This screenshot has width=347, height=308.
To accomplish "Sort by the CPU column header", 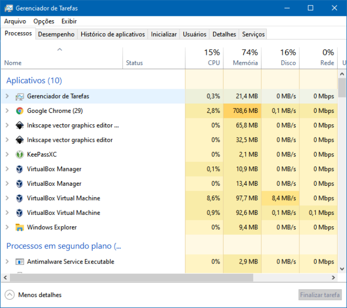I will click(x=204, y=58).
